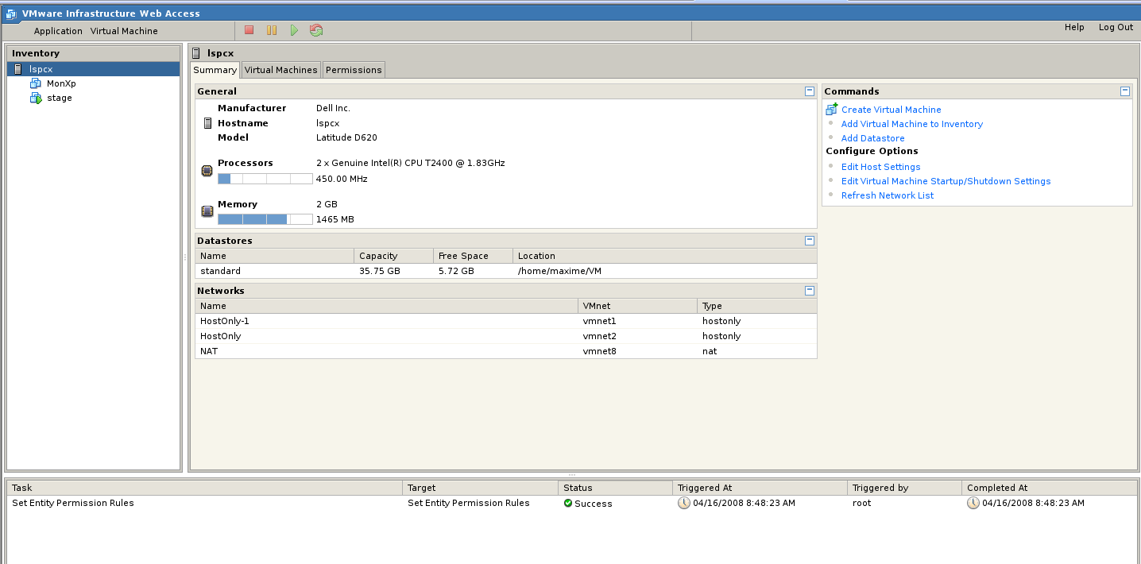This screenshot has width=1141, height=564.
Task: Select the HostOnly-1 network row
Action: click(x=505, y=321)
